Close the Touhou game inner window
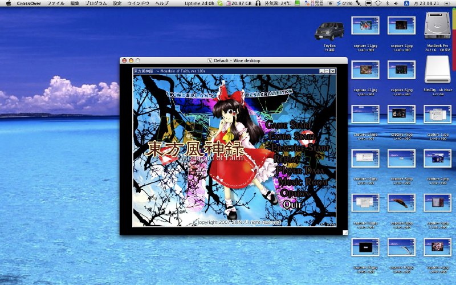456x285 pixels. click(333, 71)
